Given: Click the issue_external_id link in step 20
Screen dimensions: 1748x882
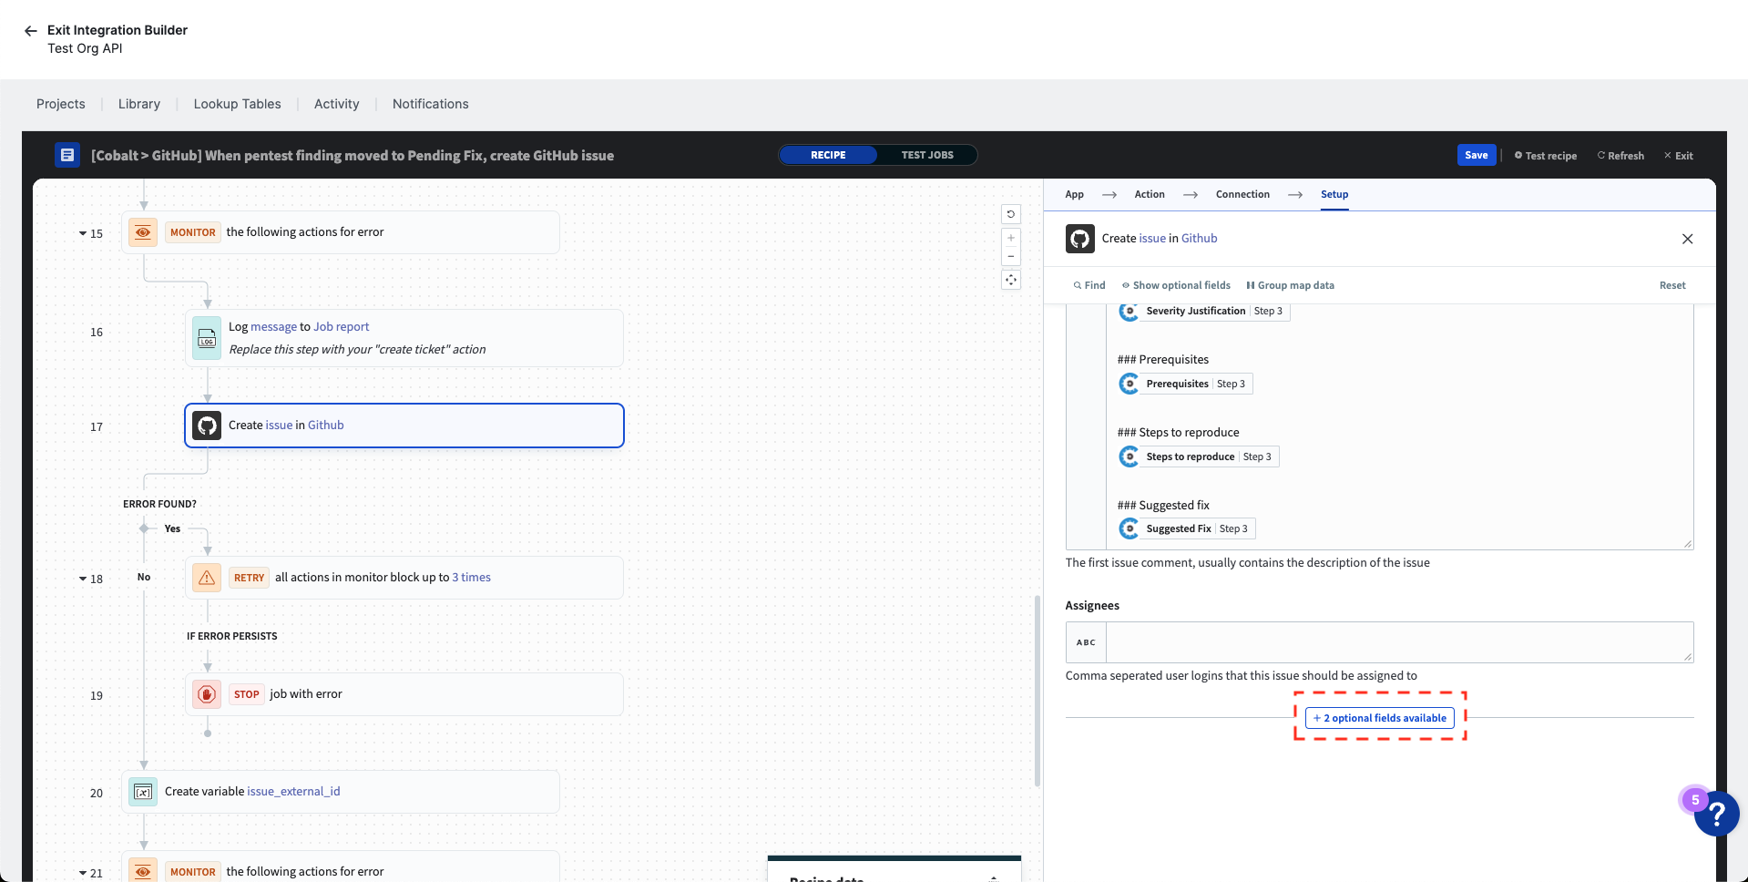Looking at the screenshot, I should pyautogui.click(x=293, y=792).
